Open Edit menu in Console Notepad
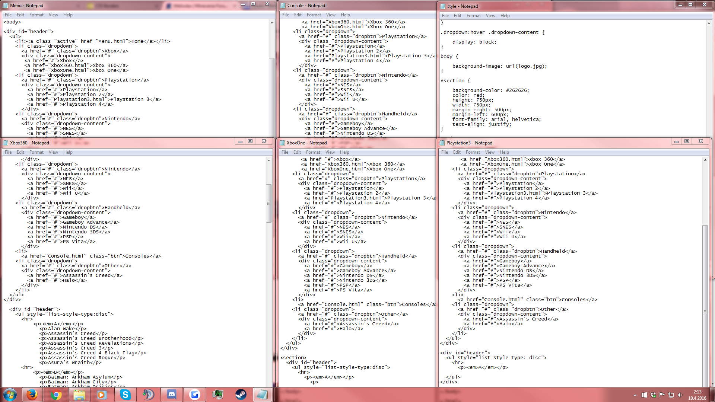715x402 pixels. (x=298, y=15)
